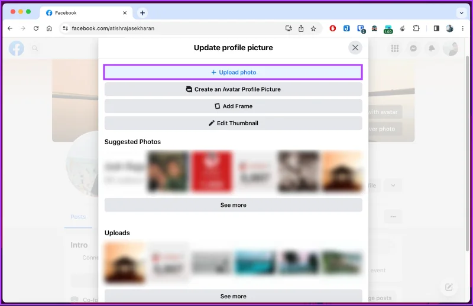This screenshot has height=306, width=473.
Task: Open Facebook Messenger icon
Action: click(x=413, y=48)
